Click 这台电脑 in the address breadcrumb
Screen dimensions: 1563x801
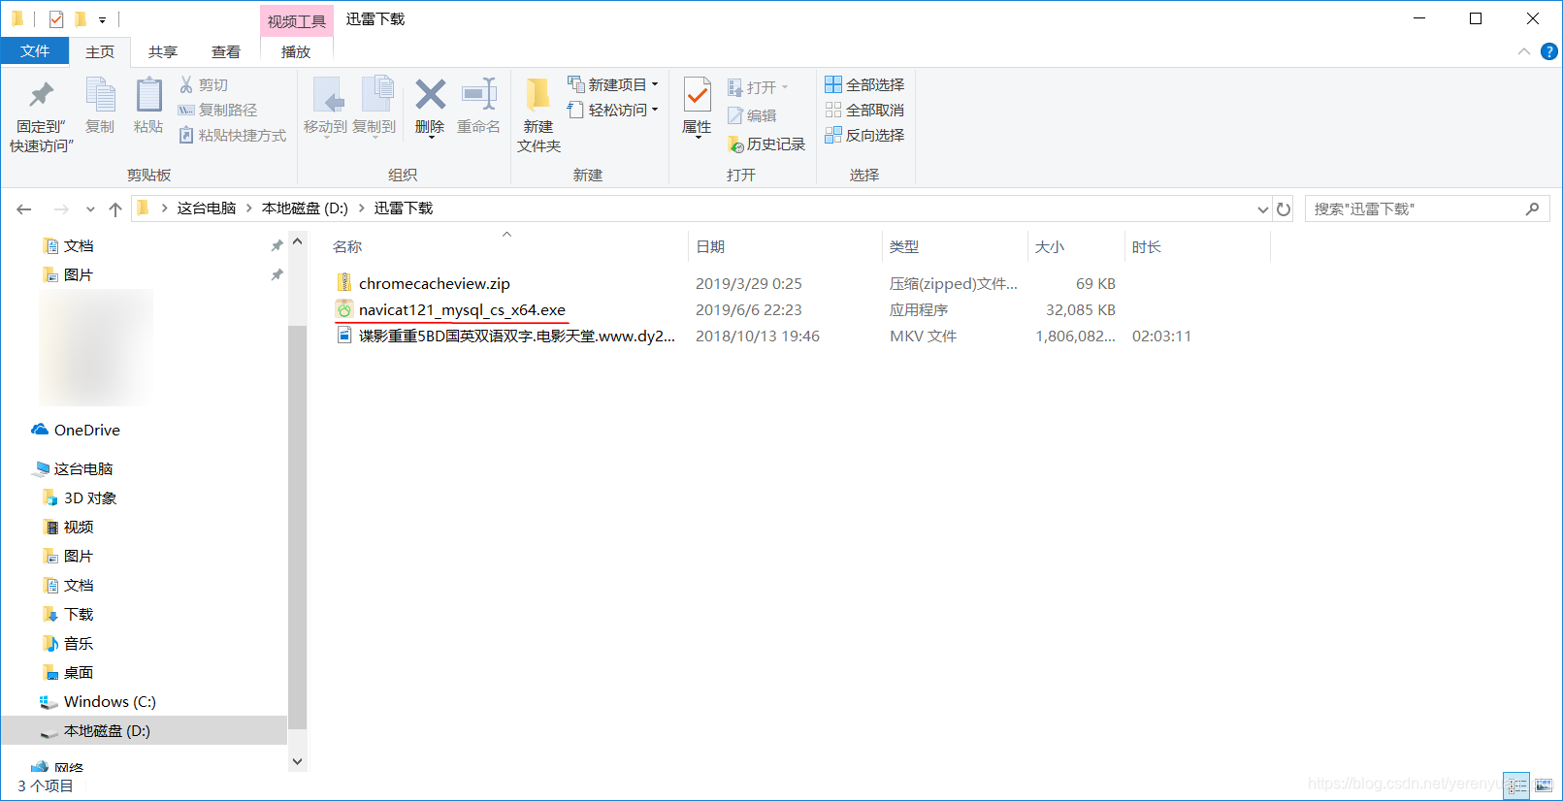click(x=207, y=208)
